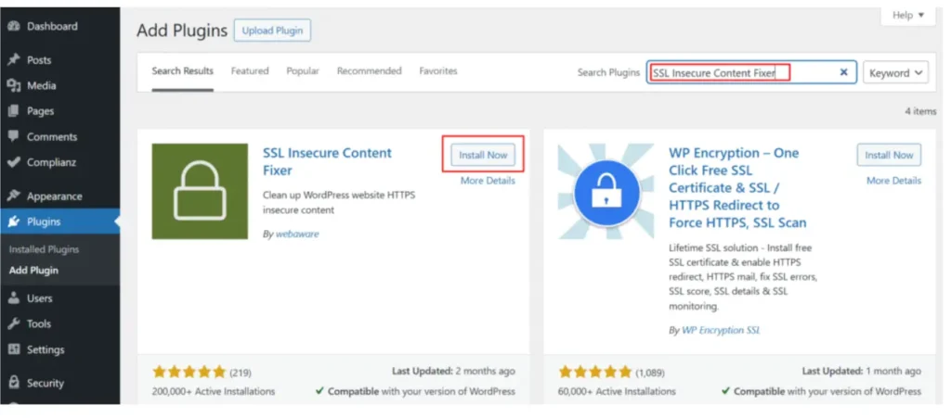
Task: Install SSL Insecure Content Fixer plugin now
Action: 483,155
